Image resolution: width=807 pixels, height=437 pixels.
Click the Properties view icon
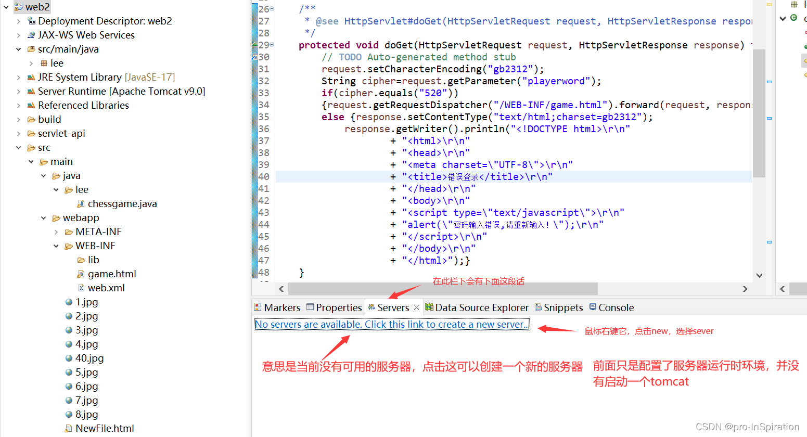(x=310, y=307)
